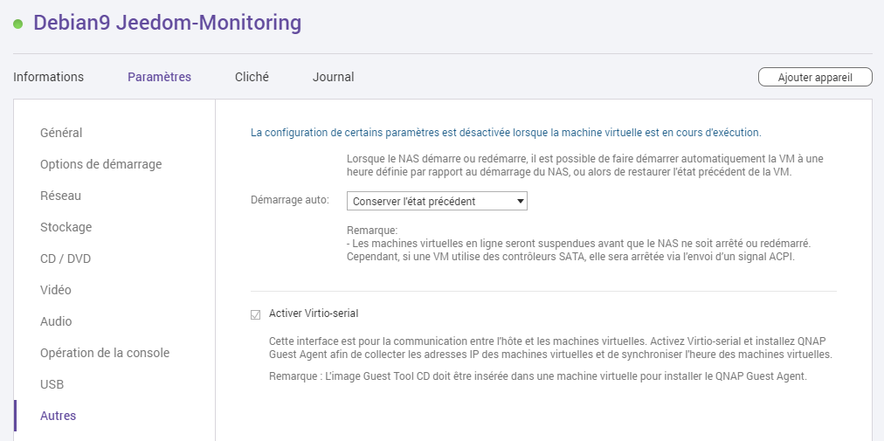The image size is (884, 441).
Task: Show the Vidéo settings section
Action: tap(56, 290)
